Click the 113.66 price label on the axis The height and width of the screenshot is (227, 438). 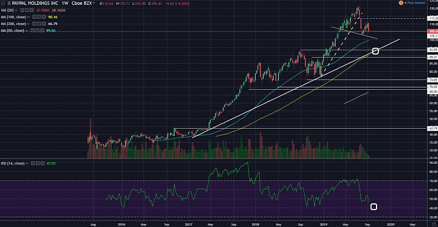pos(433,18)
